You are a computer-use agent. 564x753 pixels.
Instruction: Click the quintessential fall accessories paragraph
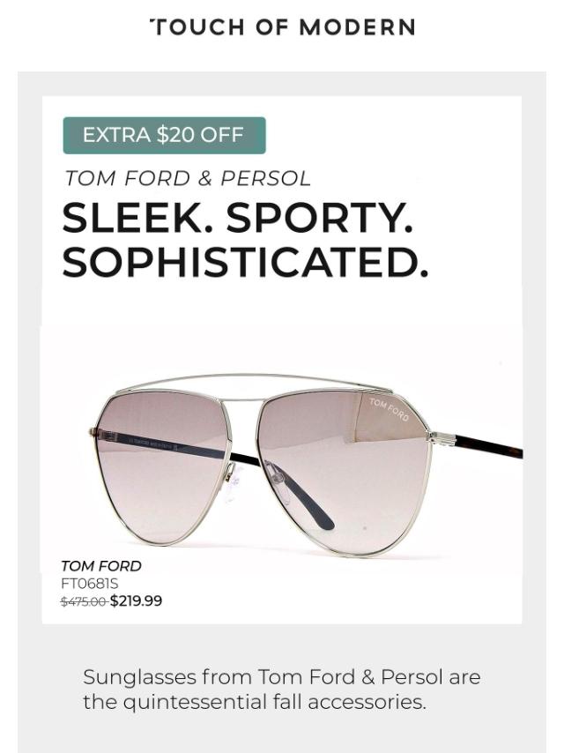tap(282, 690)
